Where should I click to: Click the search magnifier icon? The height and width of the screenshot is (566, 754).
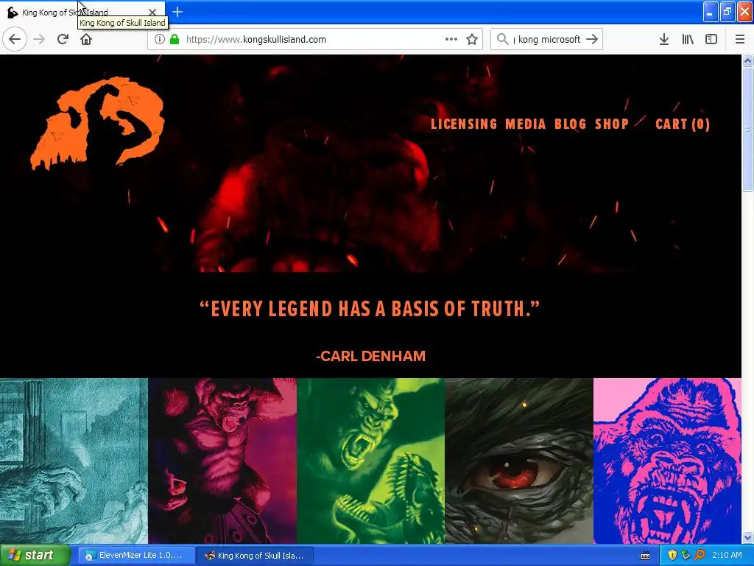pos(502,39)
